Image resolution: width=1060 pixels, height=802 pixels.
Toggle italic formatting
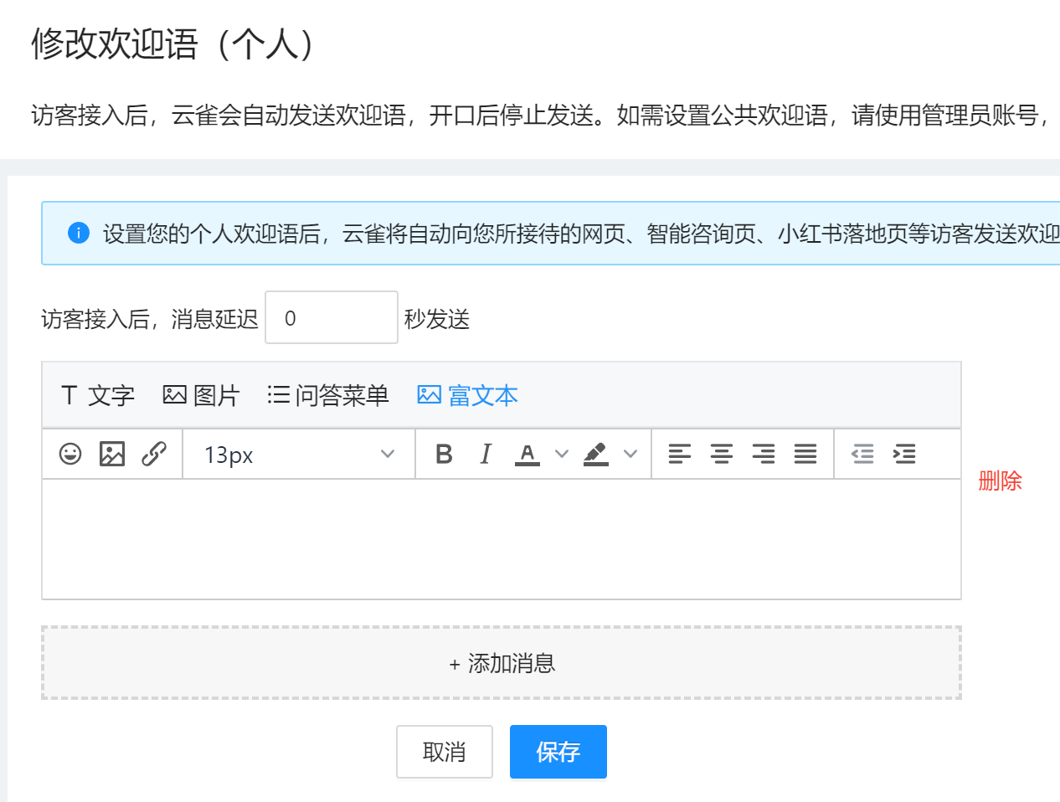tap(486, 454)
